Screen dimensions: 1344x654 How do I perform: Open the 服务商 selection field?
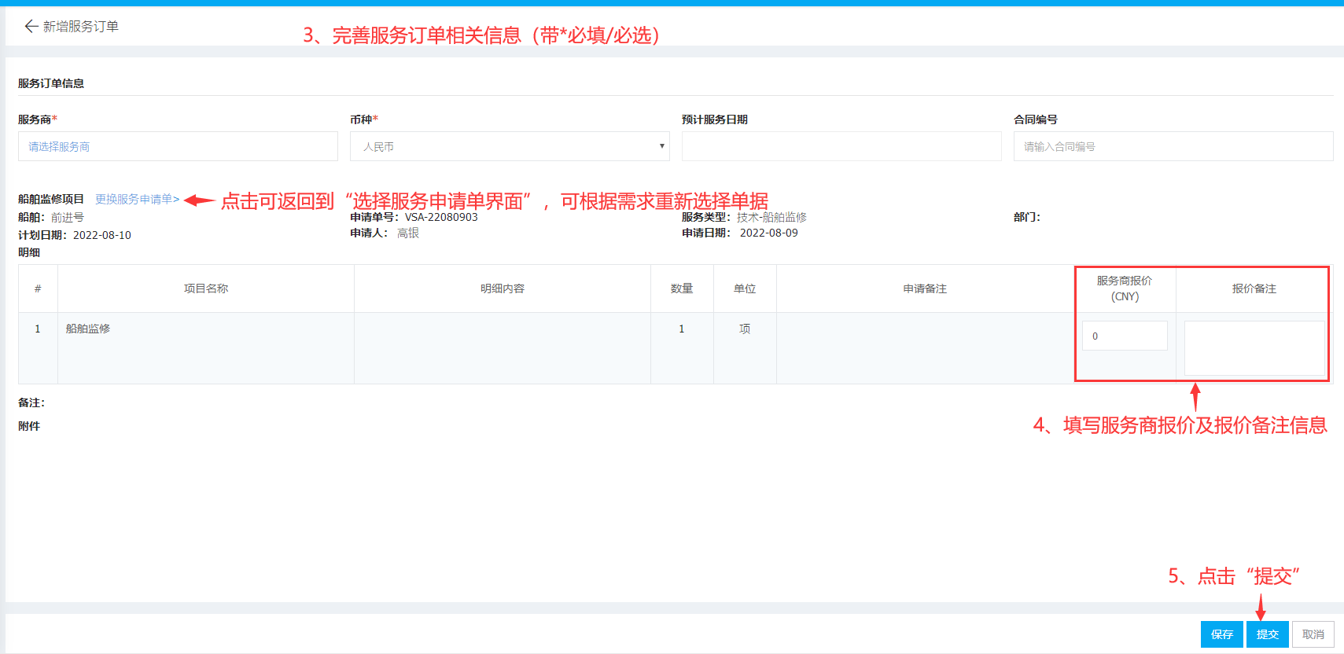click(x=178, y=146)
